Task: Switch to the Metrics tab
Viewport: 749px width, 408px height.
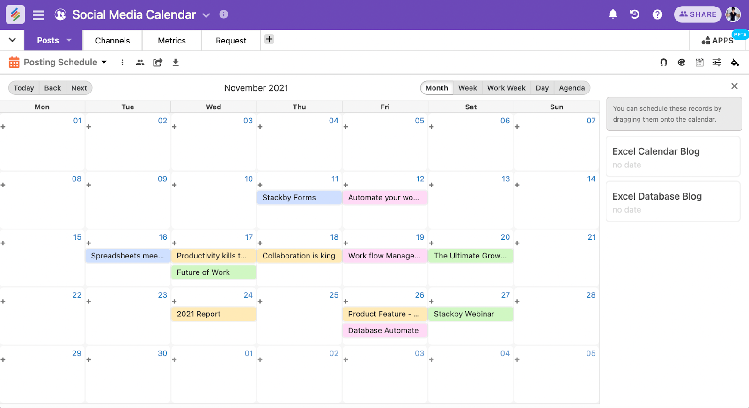Action: [x=172, y=41]
